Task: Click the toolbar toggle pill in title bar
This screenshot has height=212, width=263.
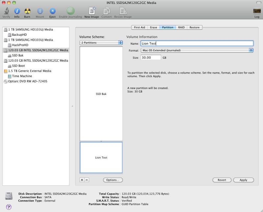Action: tap(258, 3)
